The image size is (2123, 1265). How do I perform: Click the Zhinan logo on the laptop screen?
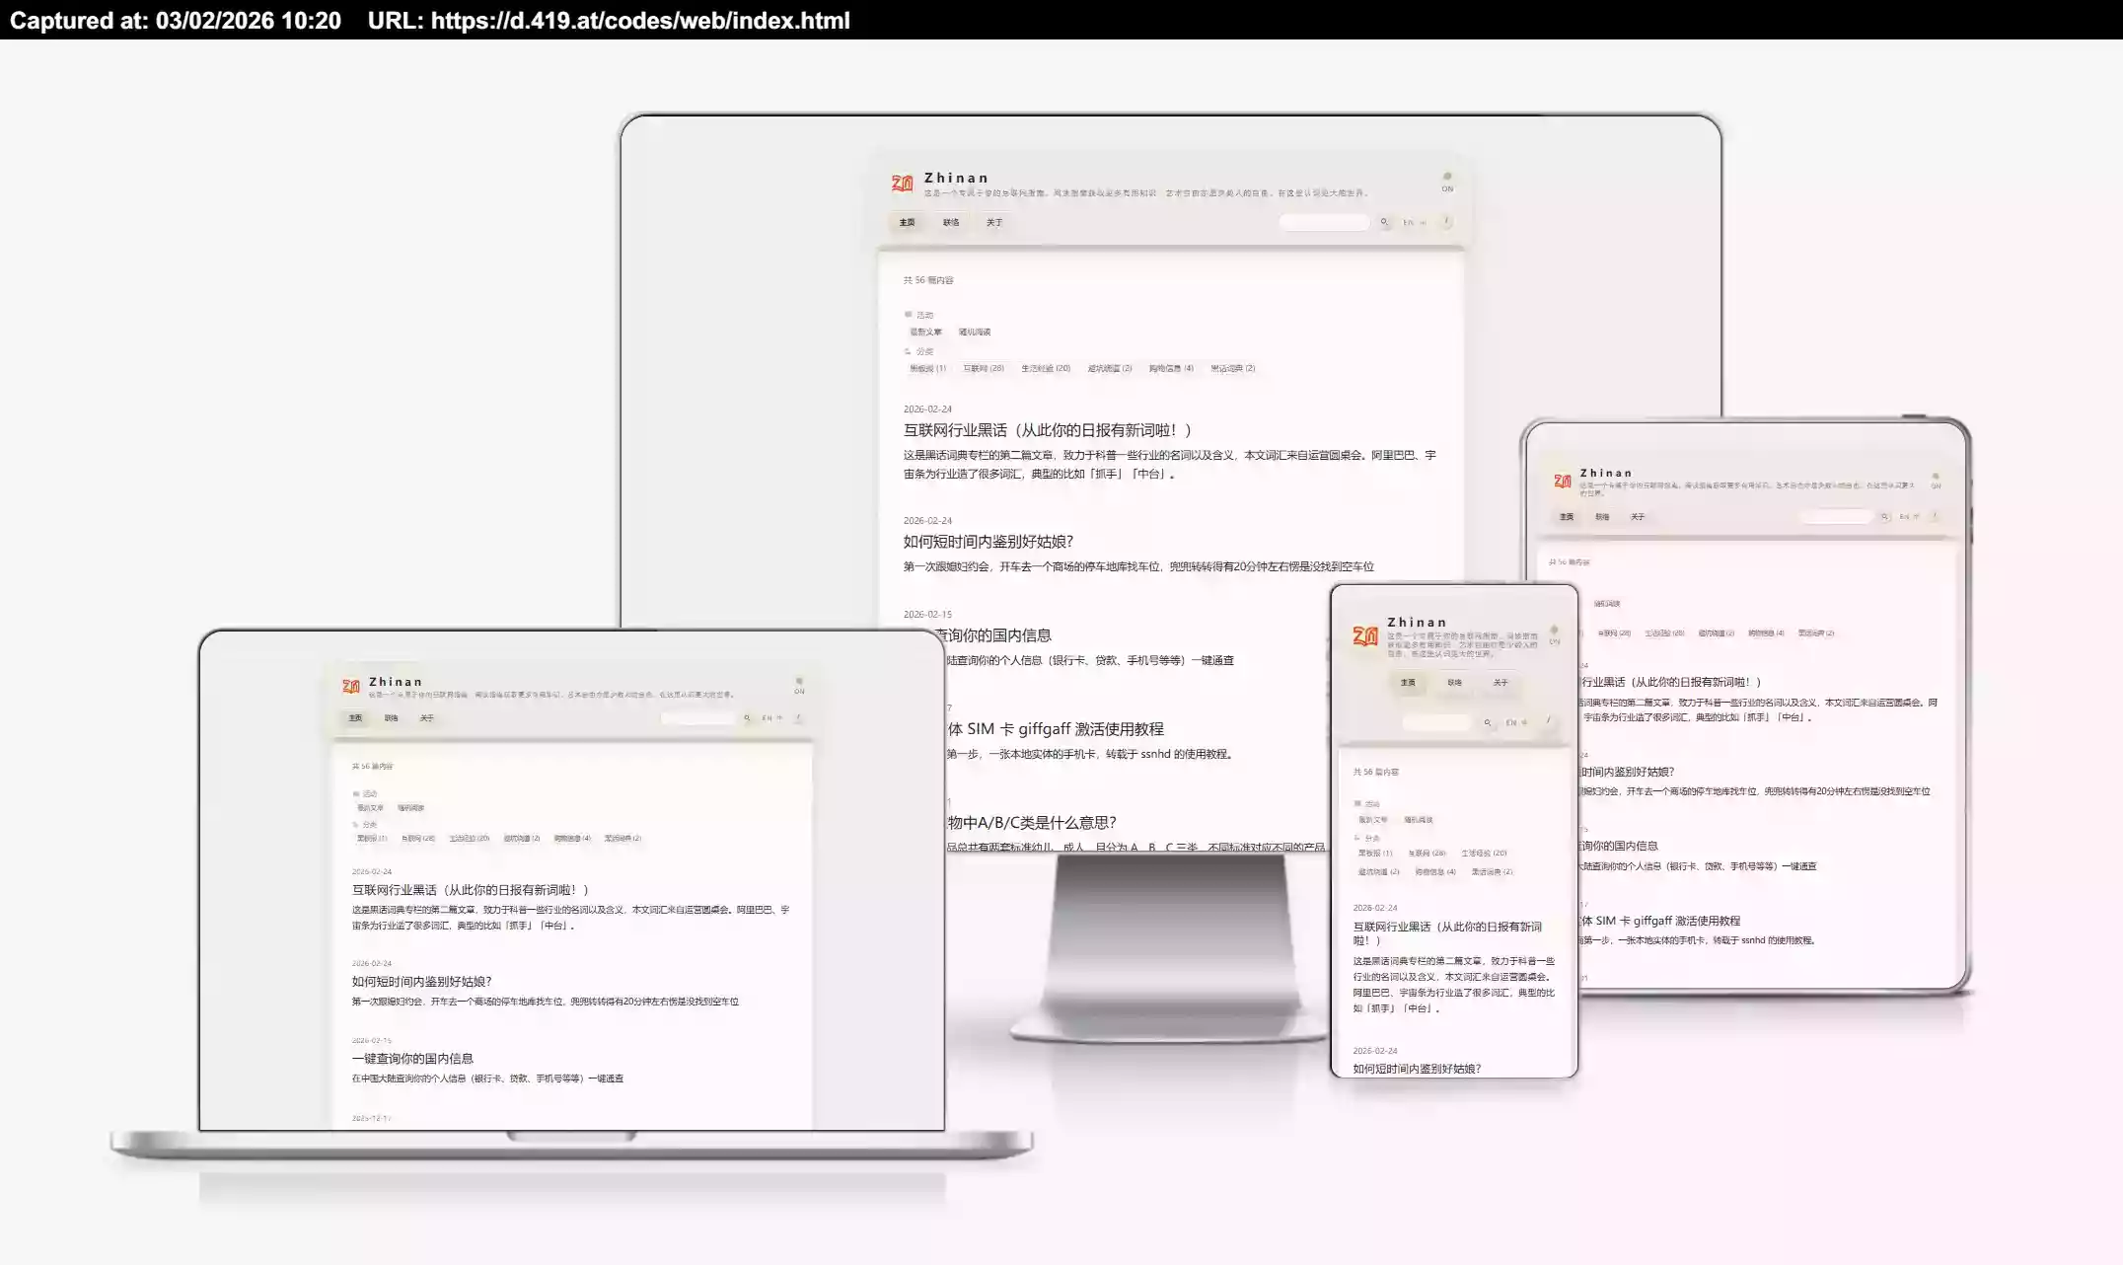pyautogui.click(x=350, y=686)
